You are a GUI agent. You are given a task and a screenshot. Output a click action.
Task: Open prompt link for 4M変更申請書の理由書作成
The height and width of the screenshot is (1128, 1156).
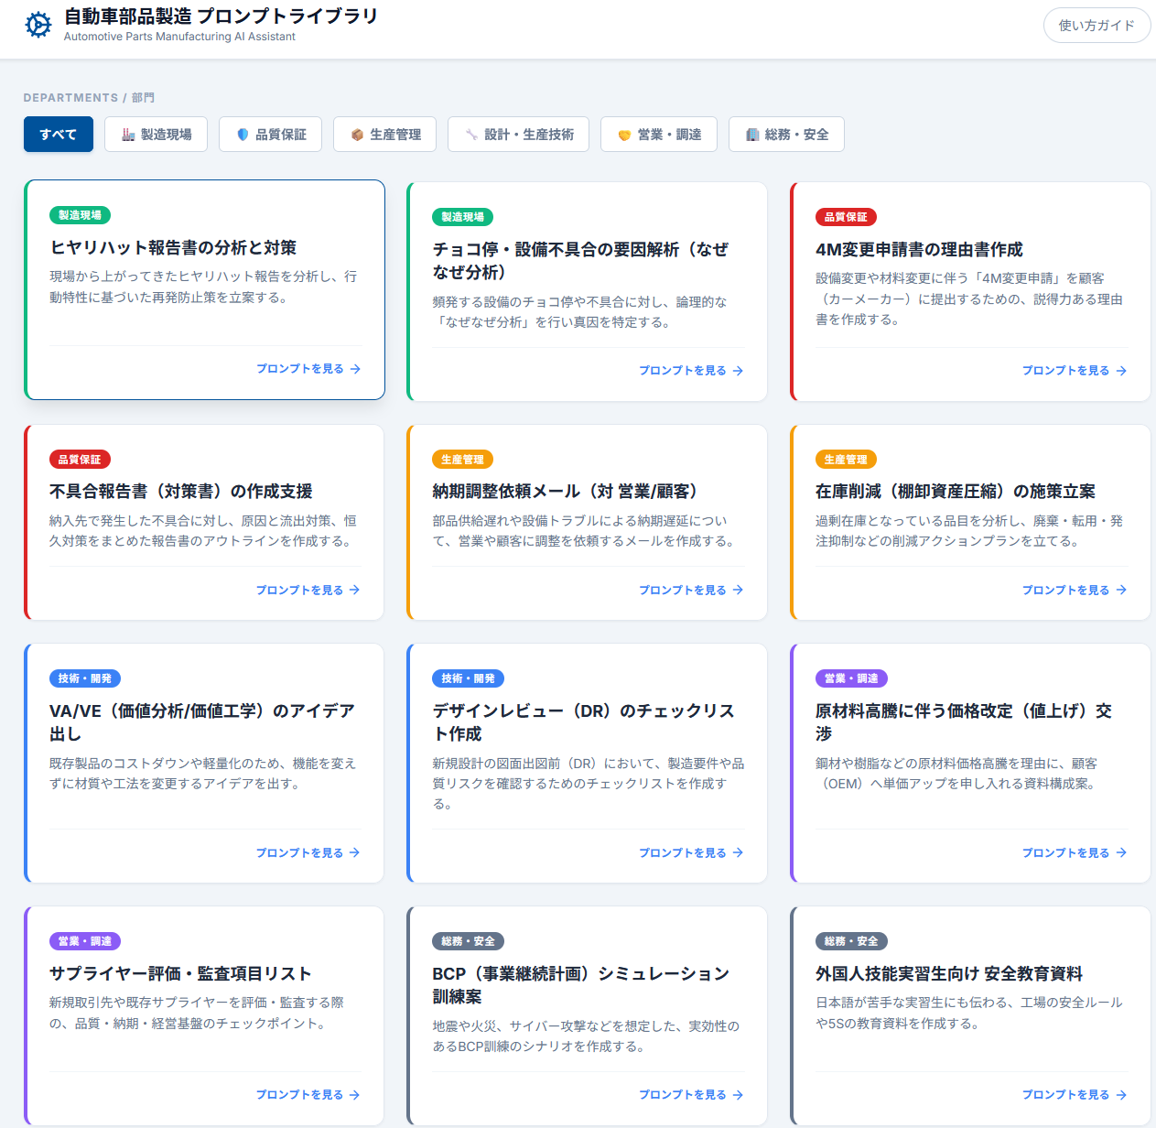tap(1074, 371)
